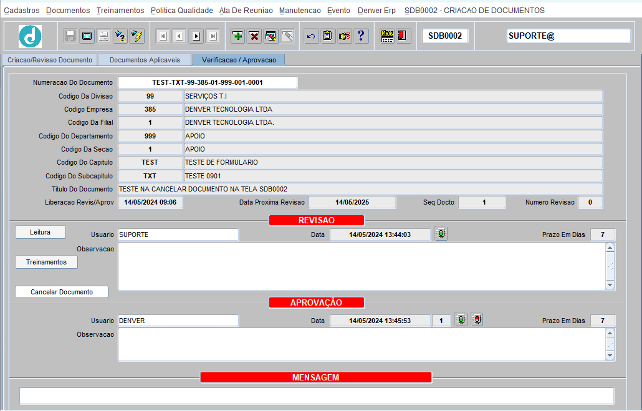This screenshot has width=642, height=411.
Task: Select the Verificacao / Aprovacao tab
Action: pos(239,60)
